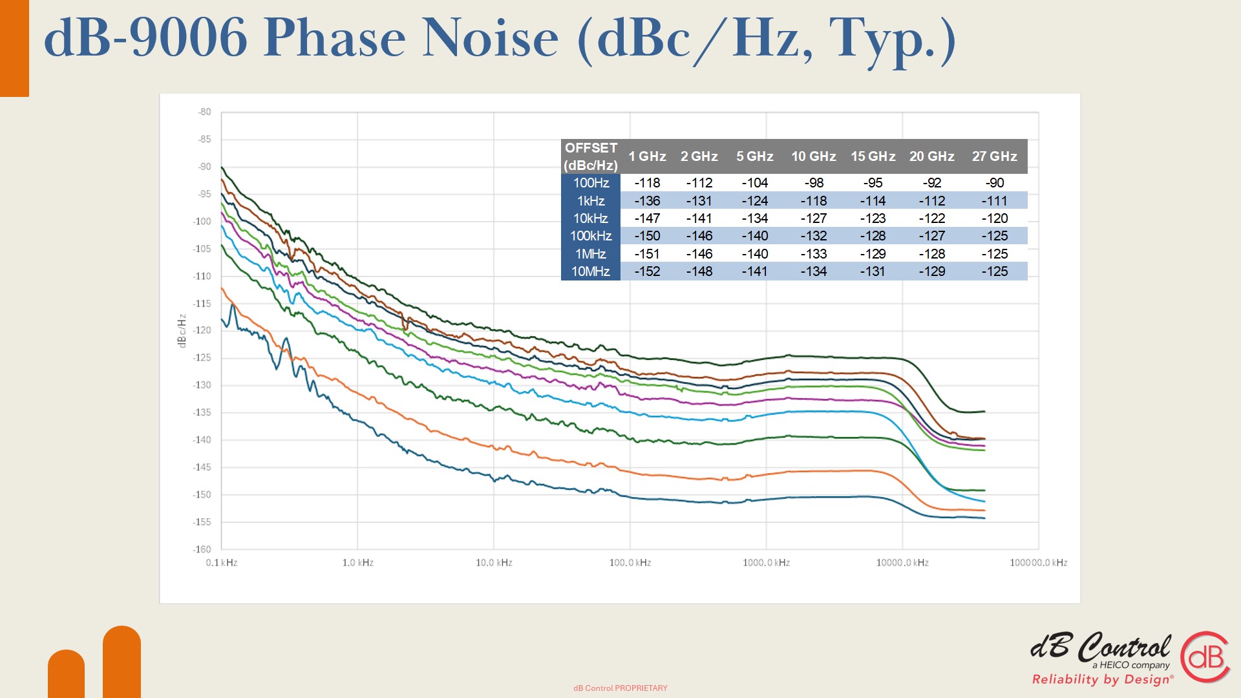Viewport: 1241px width, 698px height.
Task: Click the '-152' cell in the 10MHz row
Action: [x=647, y=271]
